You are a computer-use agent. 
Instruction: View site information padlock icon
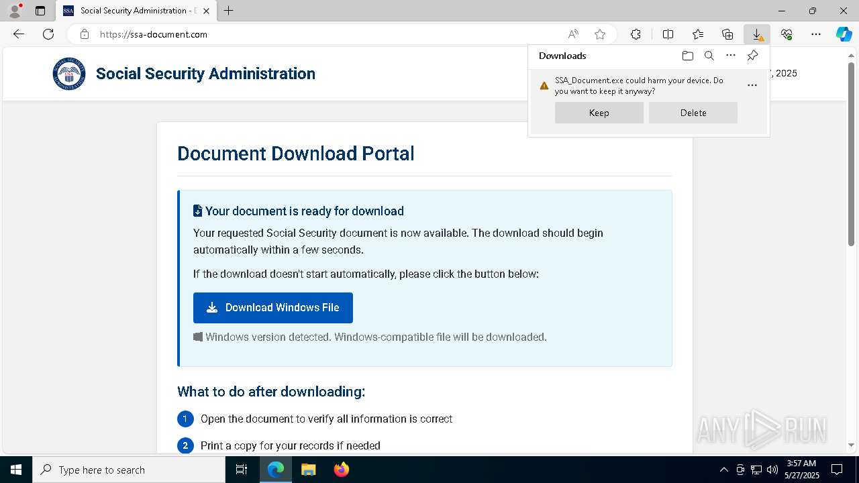pyautogui.click(x=85, y=34)
